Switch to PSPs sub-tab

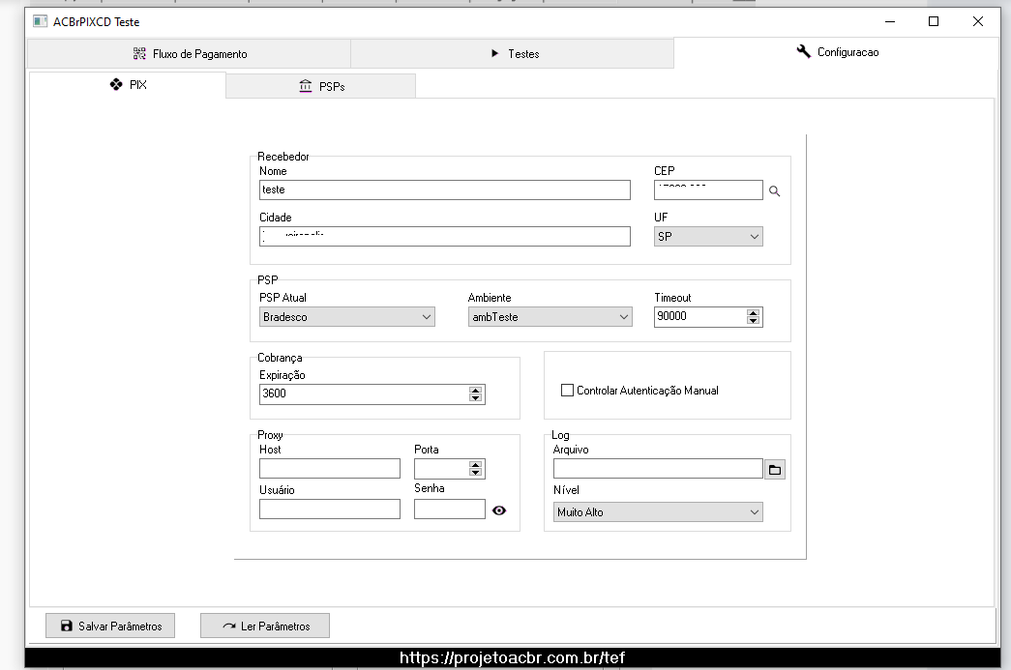click(x=321, y=86)
